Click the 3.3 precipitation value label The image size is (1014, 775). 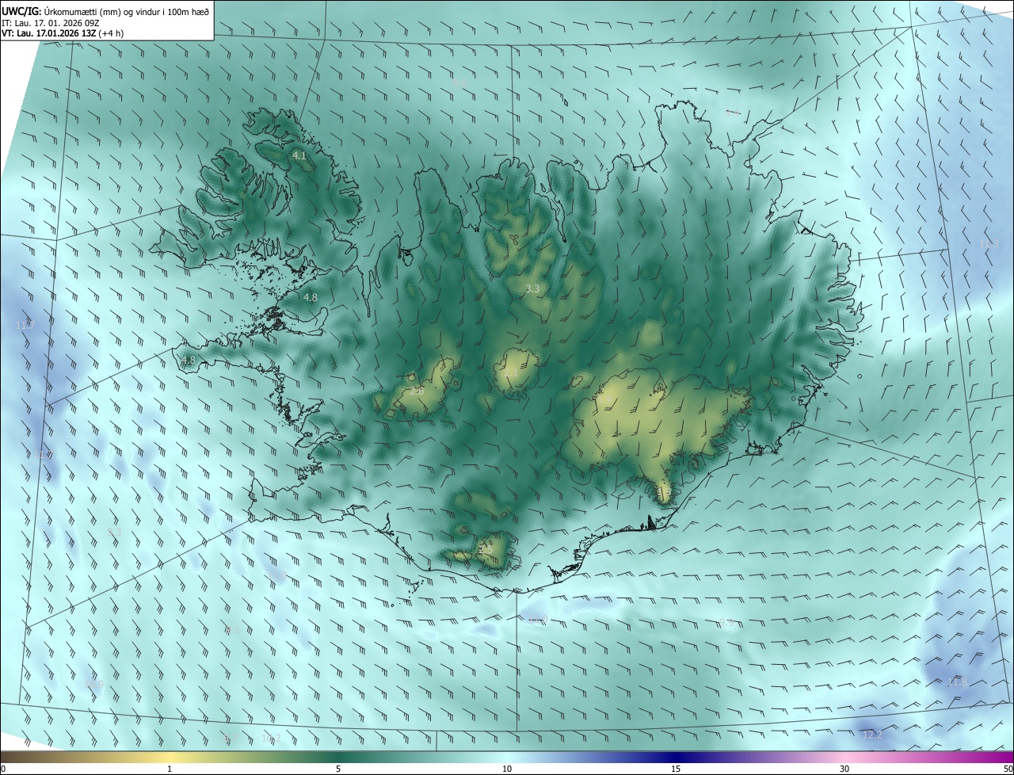[532, 289]
